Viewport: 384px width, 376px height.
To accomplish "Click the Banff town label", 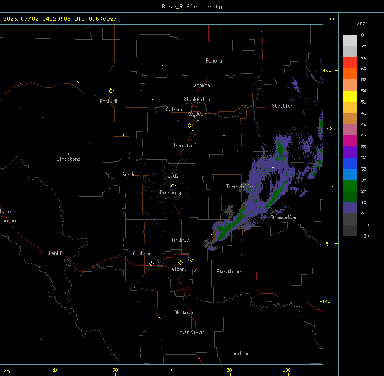I will (55, 253).
